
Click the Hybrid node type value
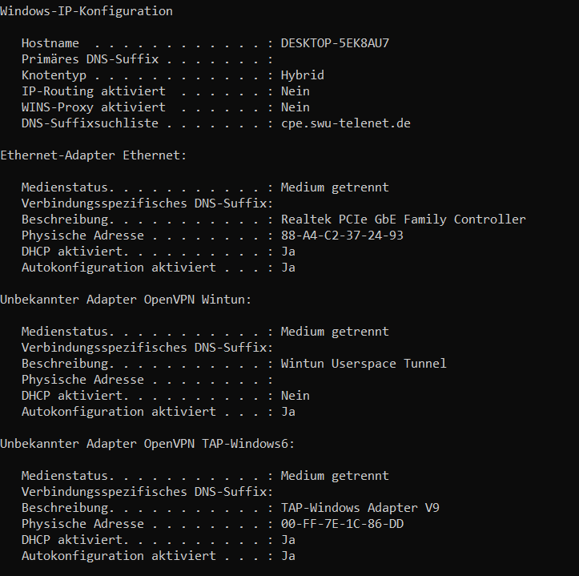(303, 75)
